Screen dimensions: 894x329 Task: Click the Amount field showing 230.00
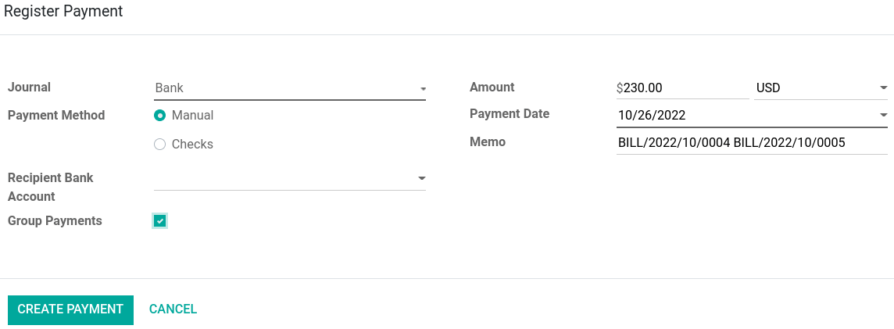tap(684, 88)
